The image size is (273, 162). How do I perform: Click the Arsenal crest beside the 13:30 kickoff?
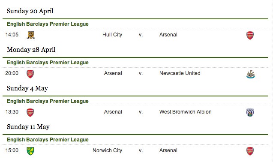pyautogui.click(x=30, y=113)
